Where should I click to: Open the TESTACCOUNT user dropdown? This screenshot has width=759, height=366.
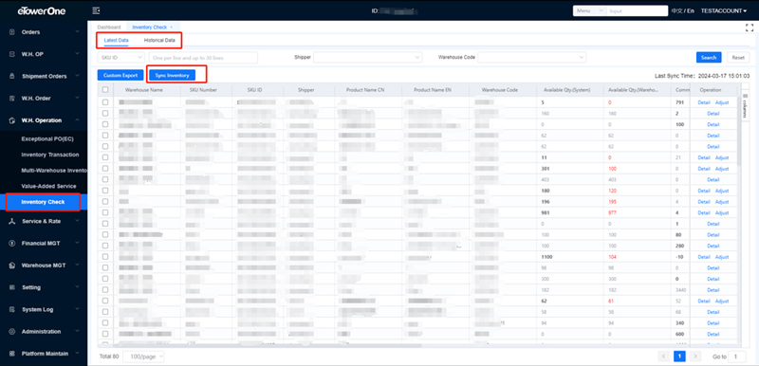click(724, 10)
